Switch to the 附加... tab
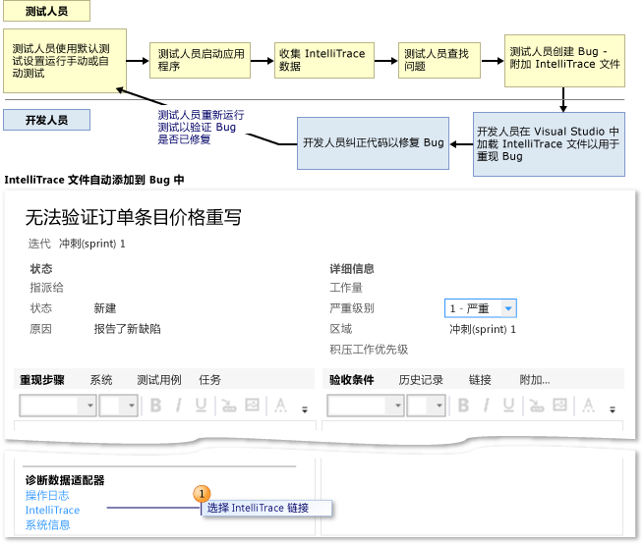Screen dimensions: 644x545 pos(534,380)
